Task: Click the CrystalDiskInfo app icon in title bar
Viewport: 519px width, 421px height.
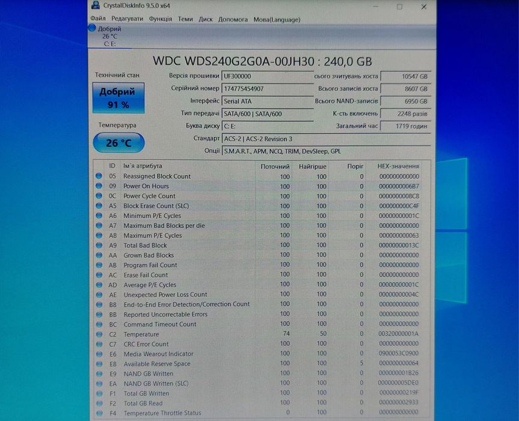Action: coord(96,5)
